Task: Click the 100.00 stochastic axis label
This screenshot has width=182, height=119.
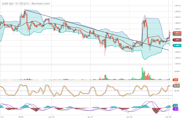Action: point(177,83)
